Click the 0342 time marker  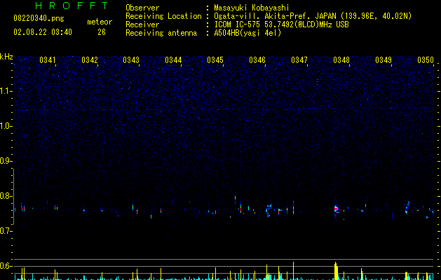pyautogui.click(x=90, y=60)
